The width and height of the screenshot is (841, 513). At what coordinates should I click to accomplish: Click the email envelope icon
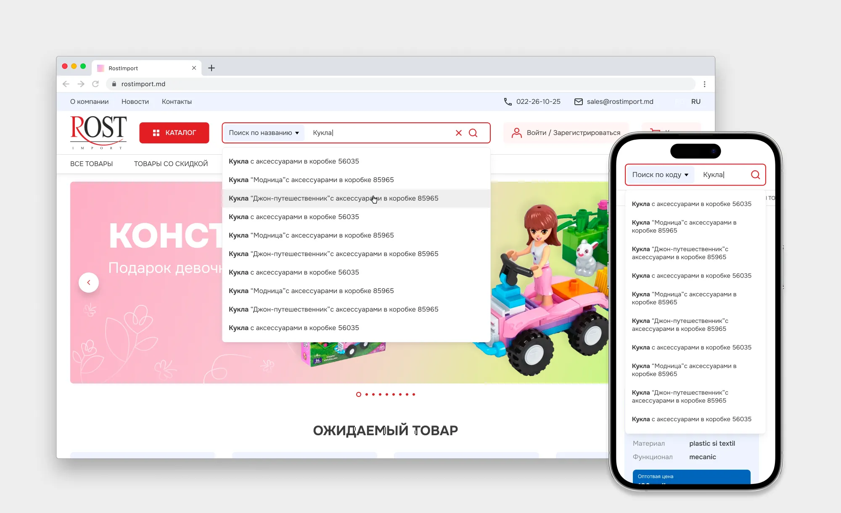(x=578, y=102)
